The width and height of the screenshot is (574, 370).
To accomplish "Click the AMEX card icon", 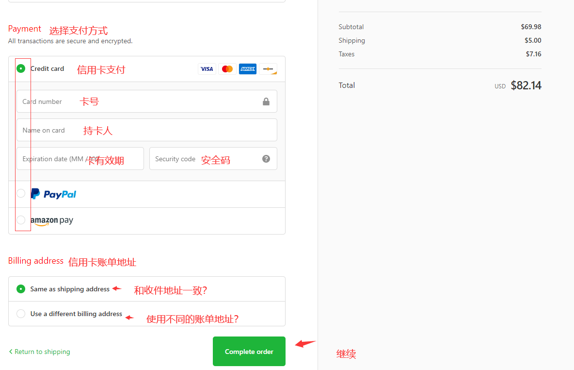I will point(248,69).
